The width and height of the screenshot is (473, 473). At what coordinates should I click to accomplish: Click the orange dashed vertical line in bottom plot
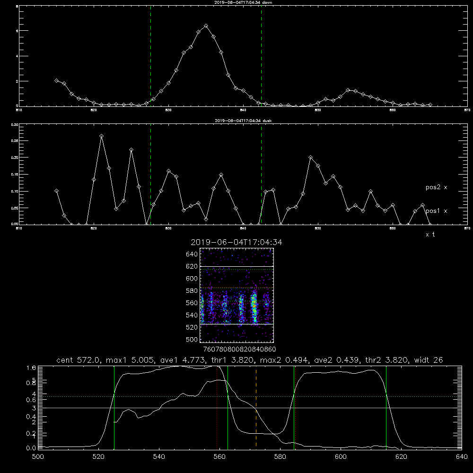(256, 407)
